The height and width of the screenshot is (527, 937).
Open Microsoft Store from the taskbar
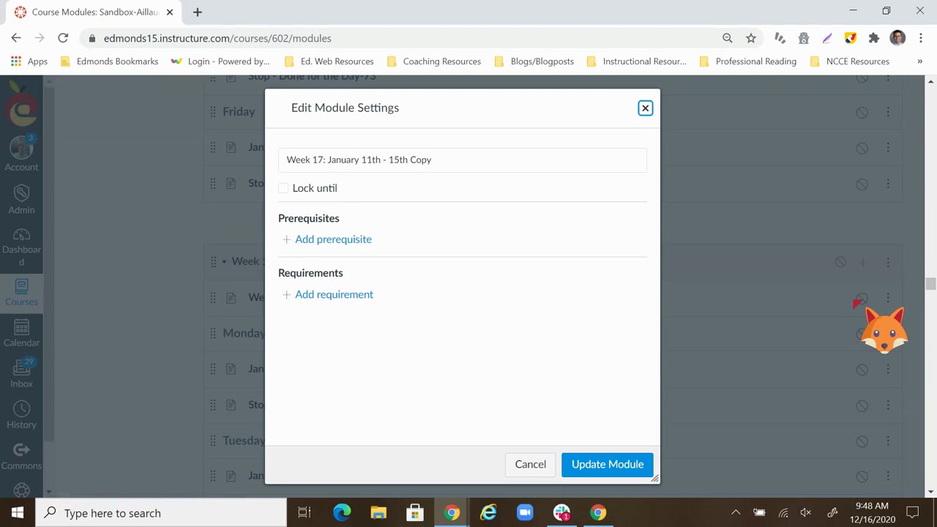[415, 512]
